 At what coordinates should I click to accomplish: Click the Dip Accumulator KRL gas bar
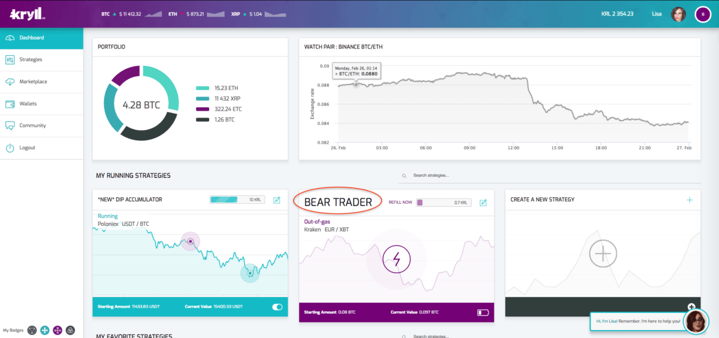tap(237, 200)
